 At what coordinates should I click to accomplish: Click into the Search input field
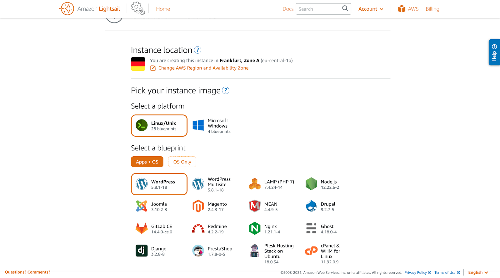coord(319,9)
